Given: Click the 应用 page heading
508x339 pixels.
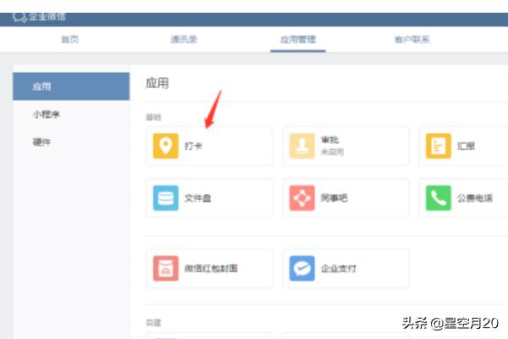Looking at the screenshot, I should 157,83.
